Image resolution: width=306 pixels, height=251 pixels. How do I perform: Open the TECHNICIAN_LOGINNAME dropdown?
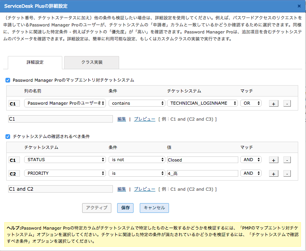pyautogui.click(x=202, y=103)
